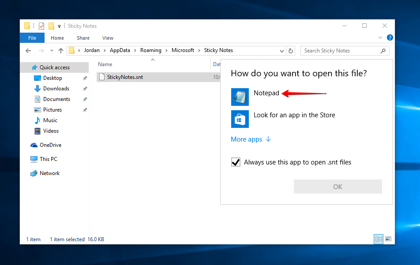This screenshot has height=265, width=420.
Task: Open recent locations dropdown arrow
Action: point(52,51)
